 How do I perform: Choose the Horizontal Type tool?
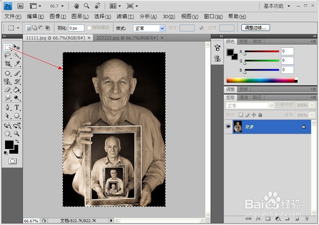(x=16, y=107)
